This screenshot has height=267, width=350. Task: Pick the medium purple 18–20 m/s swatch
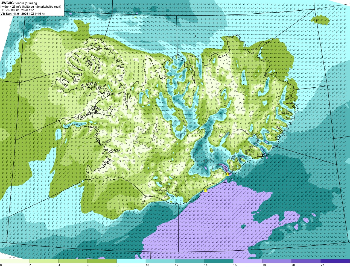pos(277,261)
